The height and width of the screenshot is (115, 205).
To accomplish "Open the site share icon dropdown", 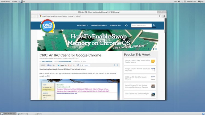I will (126, 25).
